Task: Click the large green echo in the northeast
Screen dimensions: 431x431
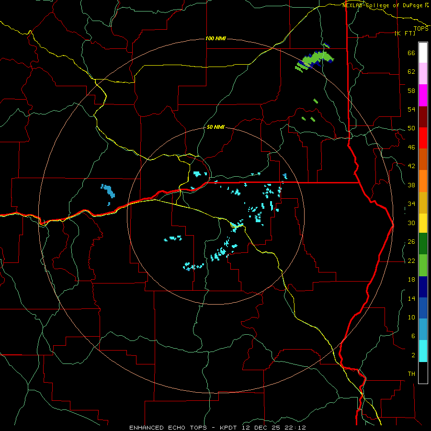Action: [315, 60]
